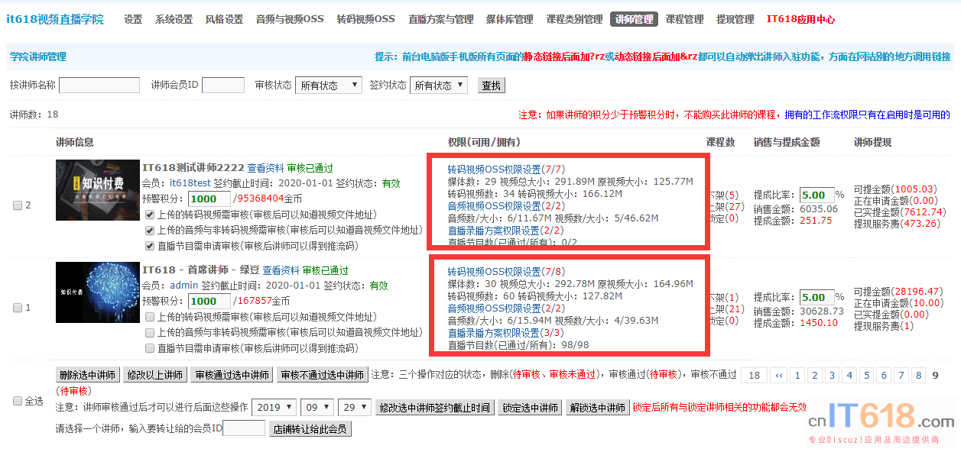Screen dimensions: 961x452
Task: Open 查看资料 link for lecturer 绿豆
Action: pyautogui.click(x=281, y=270)
